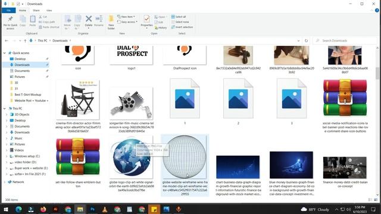Screen dimensions: 381x214
Task: Open the ribbon Help icon
Action: pyautogui.click(x=377, y=11)
